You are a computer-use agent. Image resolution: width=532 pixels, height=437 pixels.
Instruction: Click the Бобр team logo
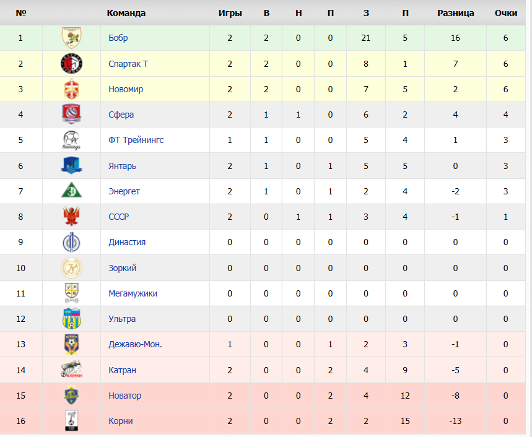[x=72, y=38]
